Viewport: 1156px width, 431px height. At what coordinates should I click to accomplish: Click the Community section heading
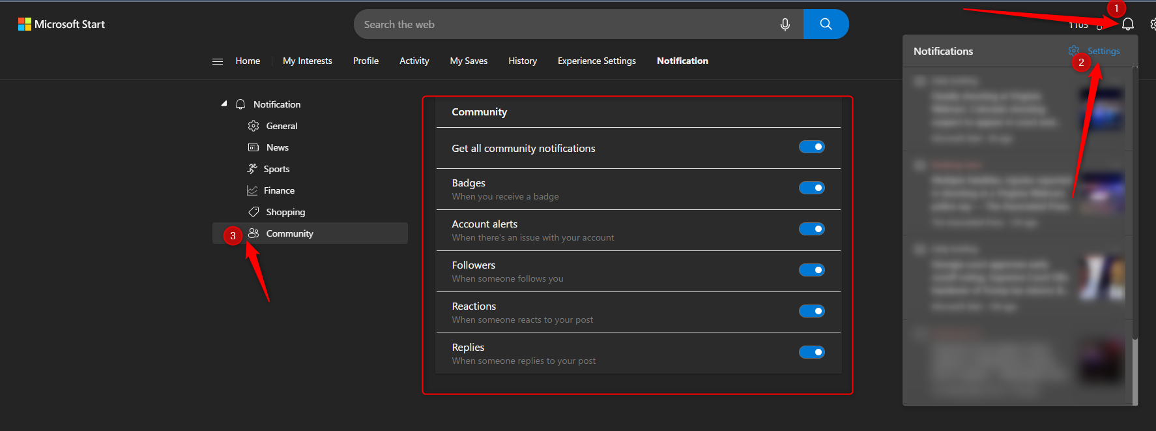coord(479,112)
